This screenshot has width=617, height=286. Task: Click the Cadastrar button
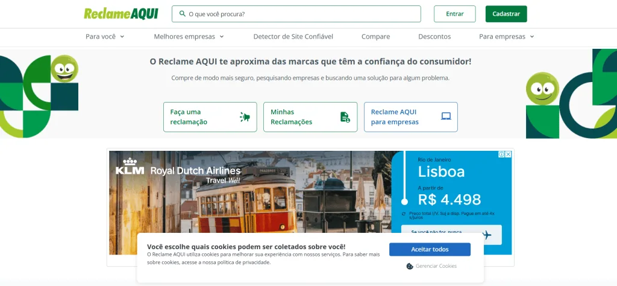pos(506,14)
